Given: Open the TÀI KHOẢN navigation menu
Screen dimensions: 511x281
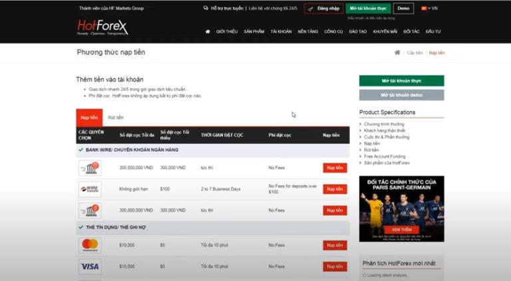Looking at the screenshot, I should click(281, 31).
